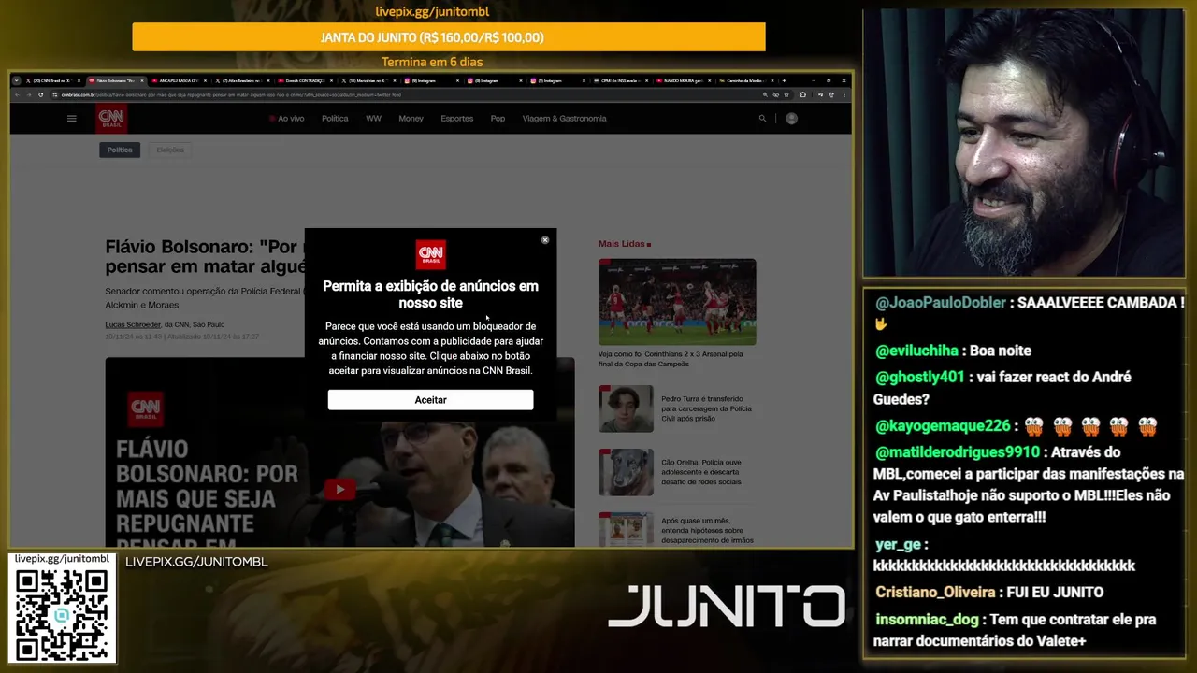Click the JANTA DO JUNITO goal bar

[x=449, y=37]
